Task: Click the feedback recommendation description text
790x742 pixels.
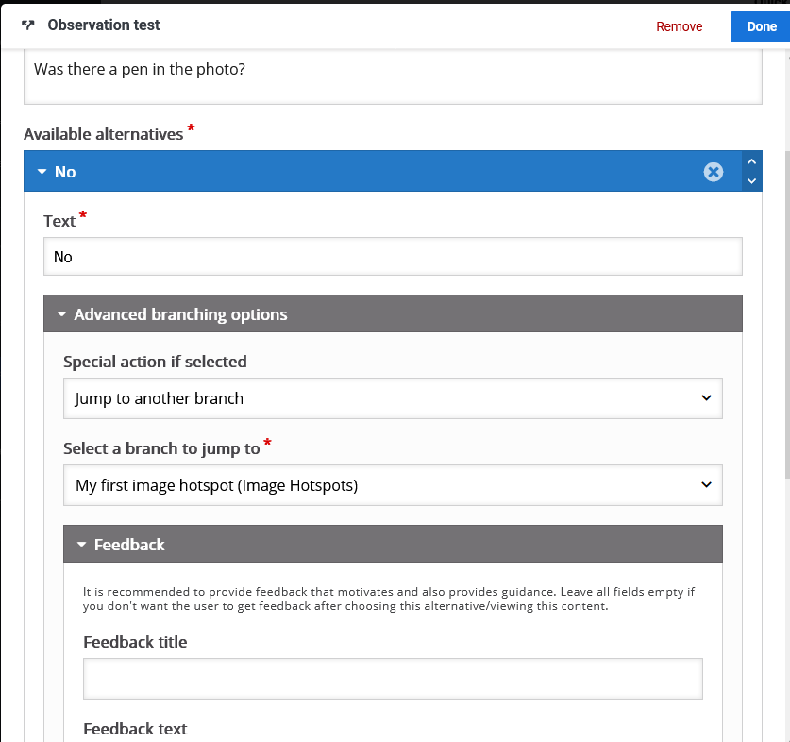Action: coord(388,599)
